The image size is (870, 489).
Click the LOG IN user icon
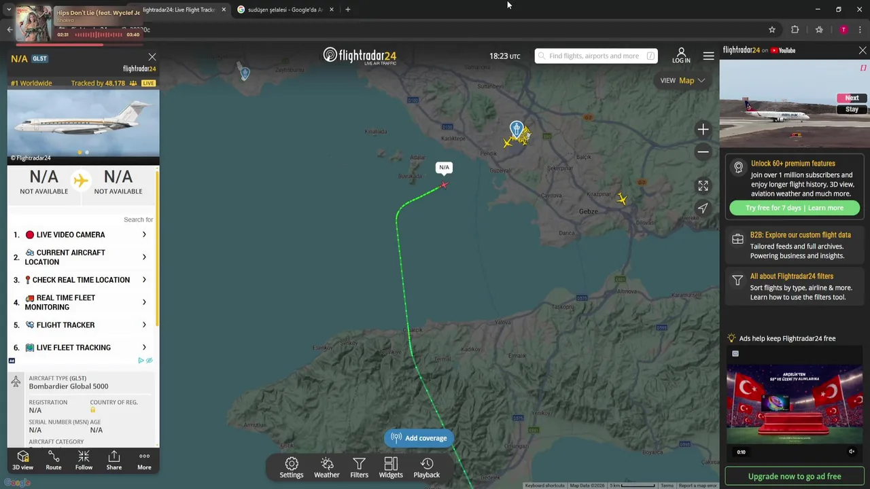[x=681, y=56]
